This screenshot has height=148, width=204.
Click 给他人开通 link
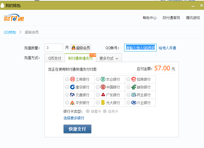click(167, 48)
